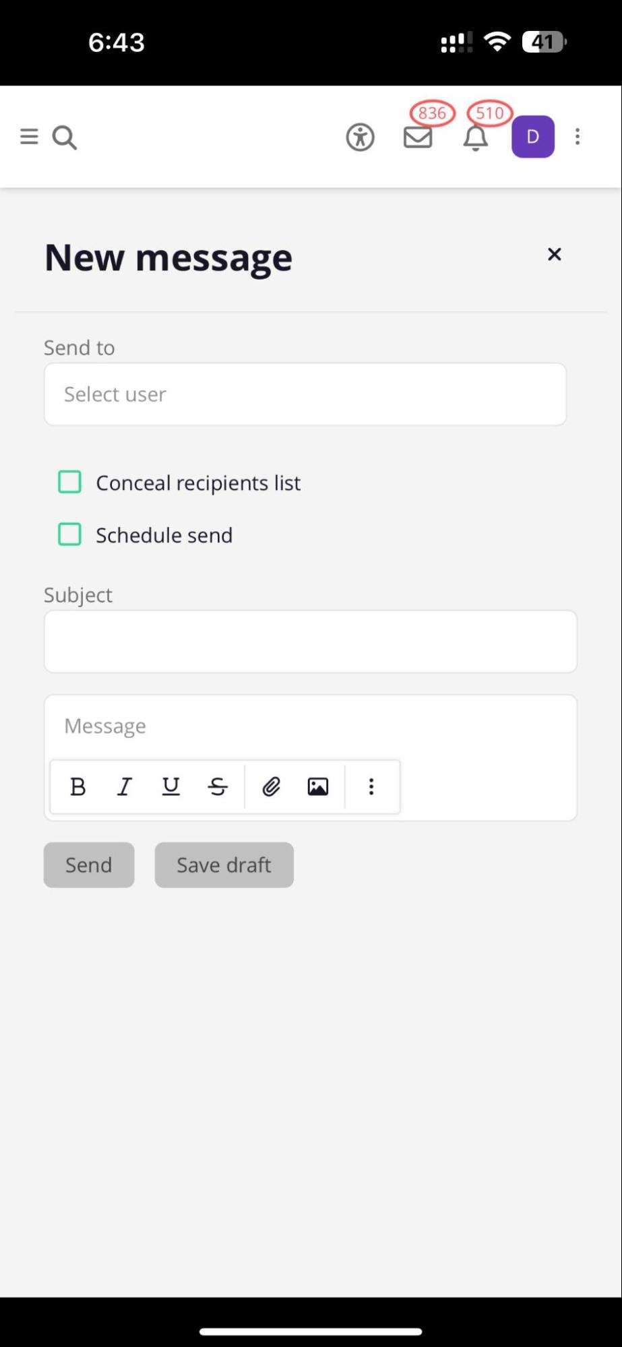Open the Select user recipient dropdown
The height and width of the screenshot is (1347, 622).
tap(305, 394)
